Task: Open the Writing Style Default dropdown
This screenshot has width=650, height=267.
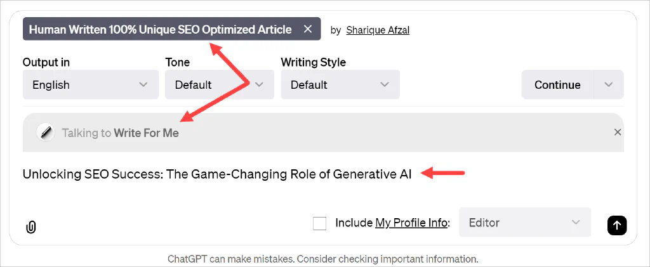Action: click(340, 84)
